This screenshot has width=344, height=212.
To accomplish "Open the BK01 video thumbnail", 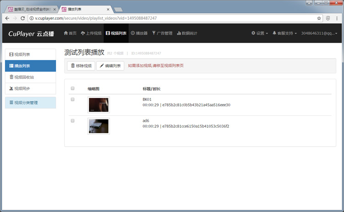I will tap(99, 105).
